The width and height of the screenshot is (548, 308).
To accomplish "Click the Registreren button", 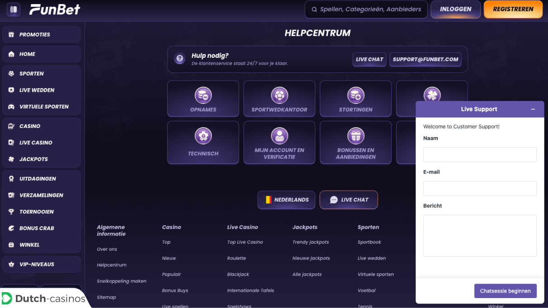I will coord(513,9).
